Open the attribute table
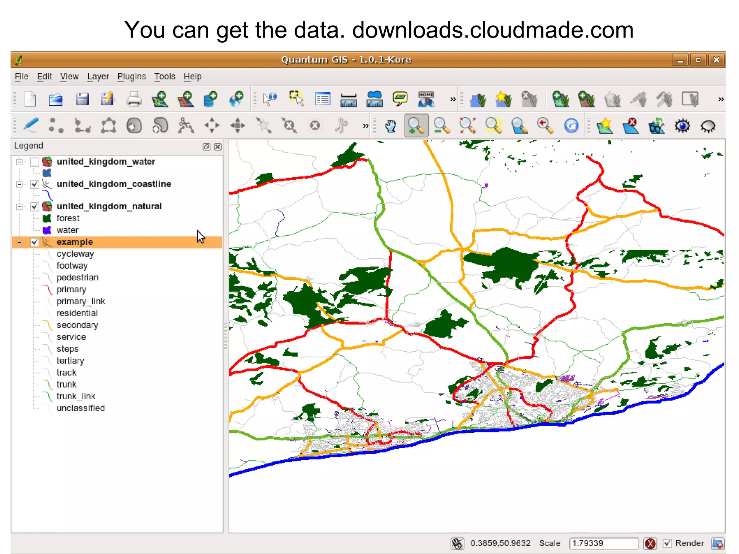Image resolution: width=739 pixels, height=554 pixels. (322, 99)
